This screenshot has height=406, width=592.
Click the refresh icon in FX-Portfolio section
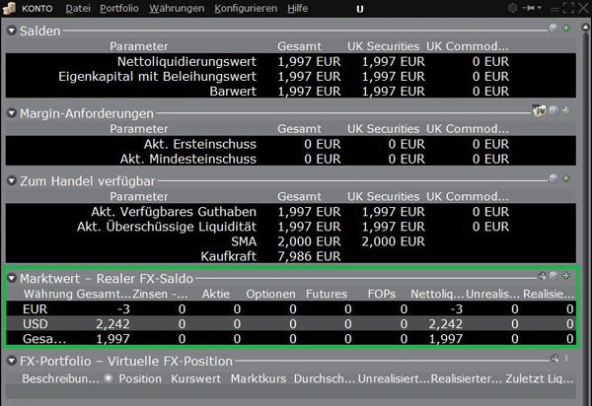click(x=555, y=358)
